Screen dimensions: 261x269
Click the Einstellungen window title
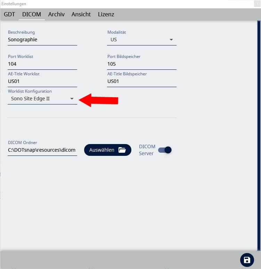pyautogui.click(x=13, y=4)
